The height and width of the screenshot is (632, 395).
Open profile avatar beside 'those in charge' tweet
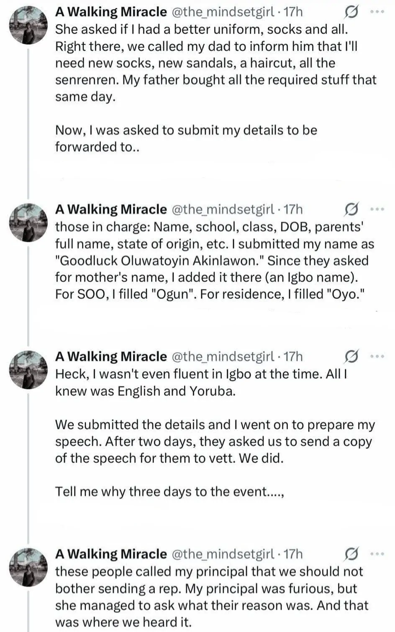click(x=28, y=222)
